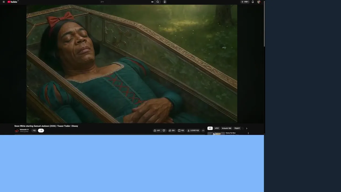Save the video to playlist (저장)
The height and width of the screenshot is (192, 341).
coord(181,131)
